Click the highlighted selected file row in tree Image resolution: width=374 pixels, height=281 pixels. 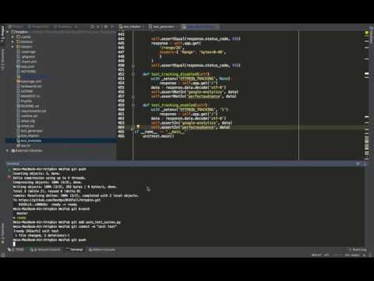pyautogui.click(x=61, y=140)
